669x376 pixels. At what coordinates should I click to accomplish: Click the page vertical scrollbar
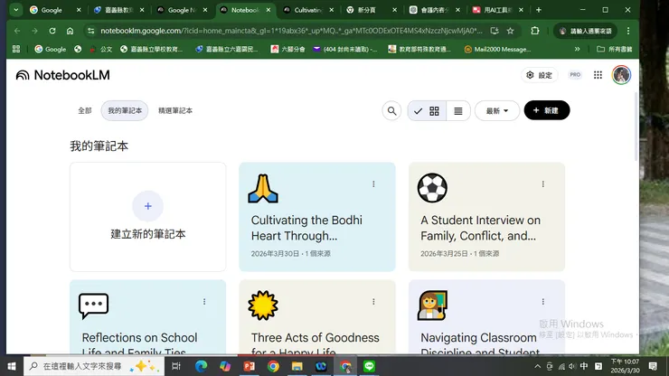636,127
